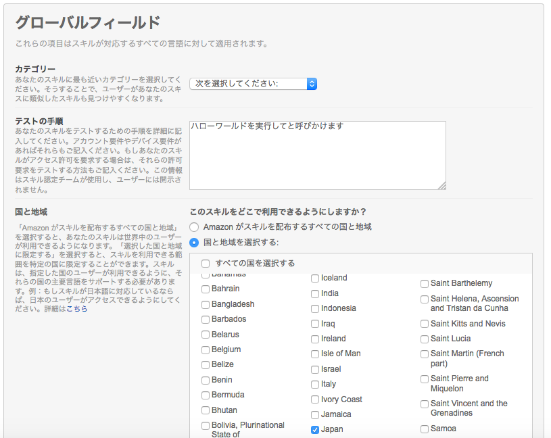Click the テストの手順 label
The width and height of the screenshot is (551, 438).
(39, 121)
